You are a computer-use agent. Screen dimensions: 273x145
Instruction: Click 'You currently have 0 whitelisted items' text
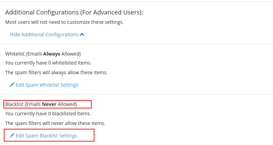48,63
